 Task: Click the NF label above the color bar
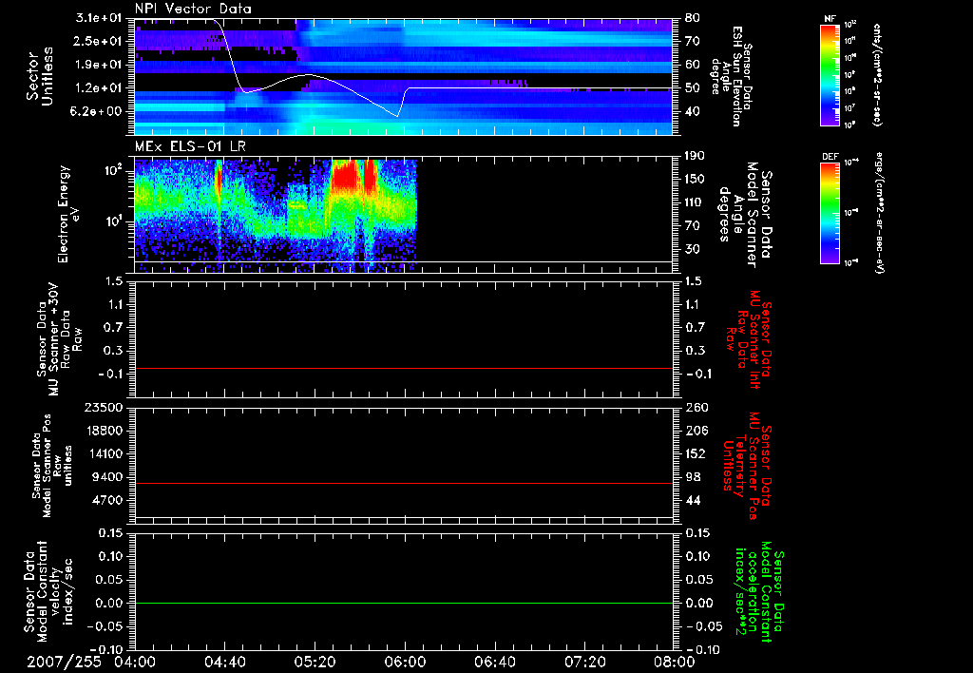[830, 19]
